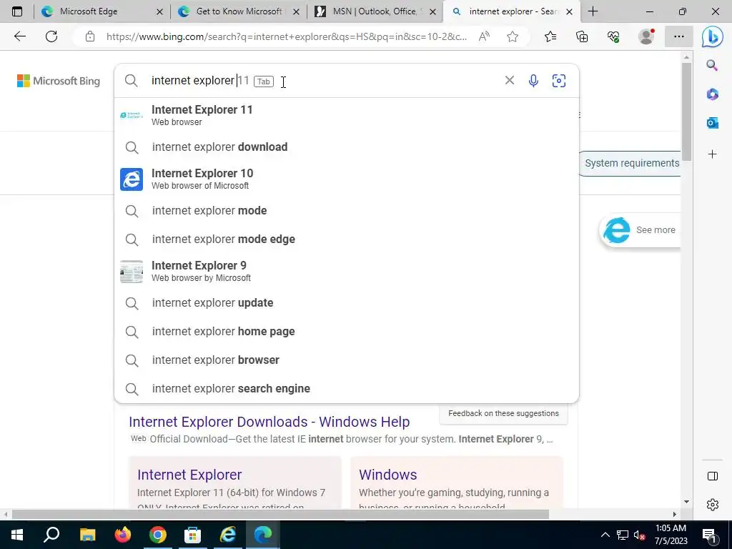The width and height of the screenshot is (732, 549).
Task: Select Internet Explorer 9 suggestion
Action: tap(347, 271)
